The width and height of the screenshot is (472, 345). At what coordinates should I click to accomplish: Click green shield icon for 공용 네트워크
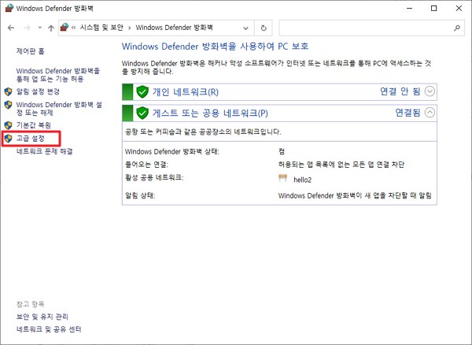(x=142, y=113)
